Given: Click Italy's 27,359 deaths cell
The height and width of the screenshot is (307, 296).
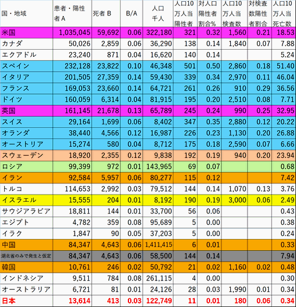Looking at the screenshot, I should (106, 77).
